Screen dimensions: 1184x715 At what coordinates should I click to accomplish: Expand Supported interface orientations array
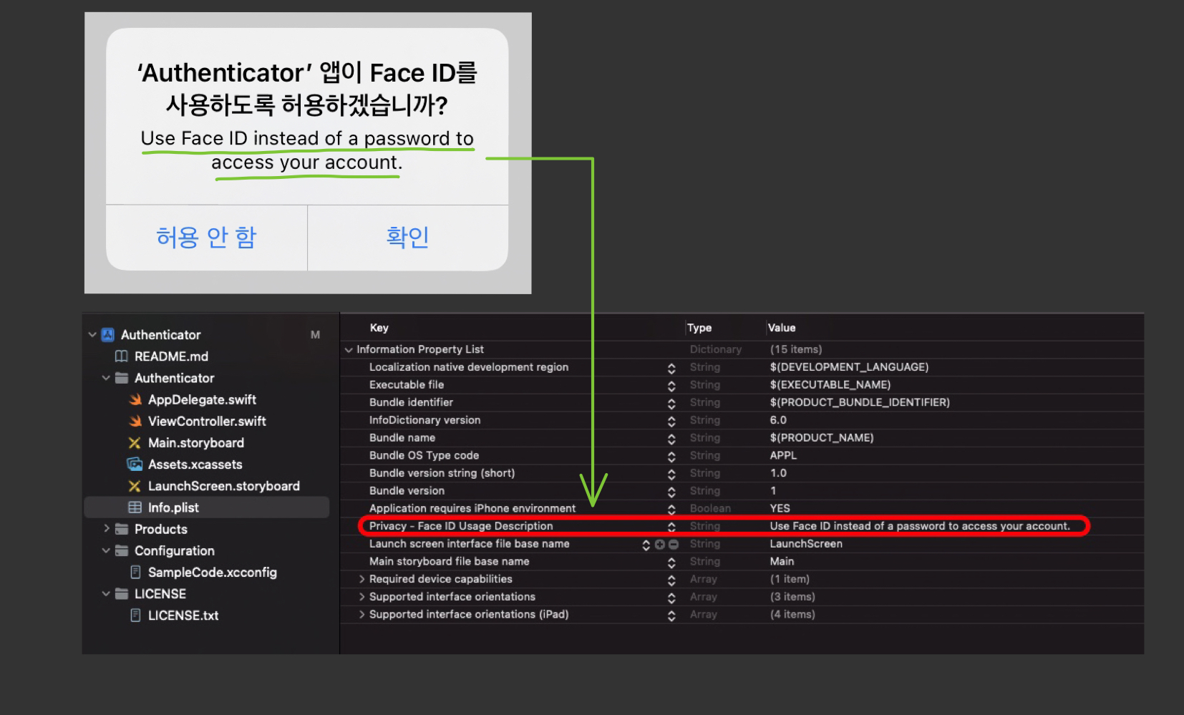pyautogui.click(x=361, y=597)
